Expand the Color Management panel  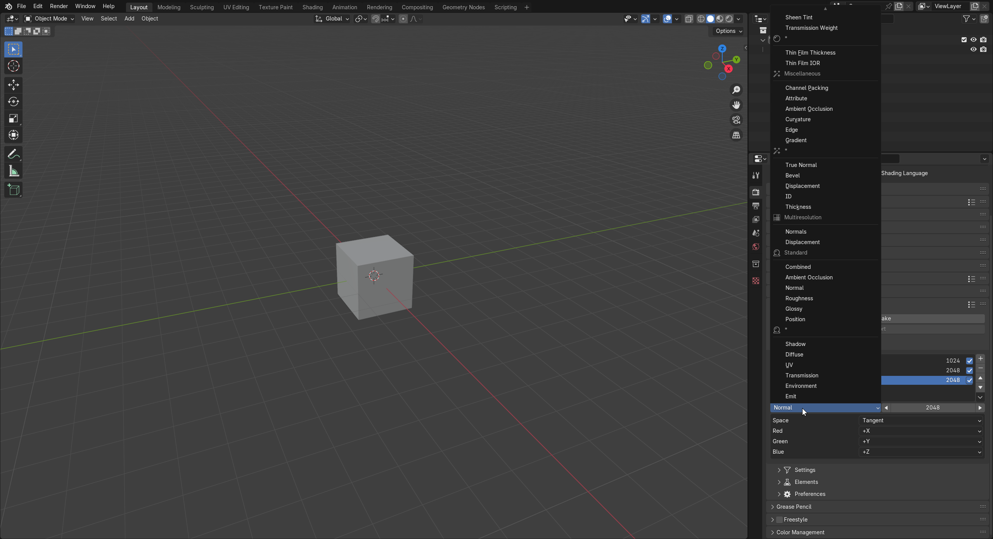point(800,532)
